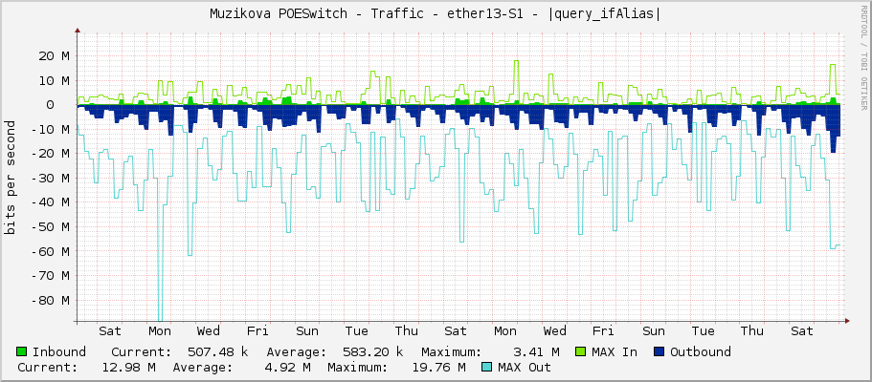Click the '-50 M' y-axis label
This screenshot has height=382, width=872.
coord(50,226)
